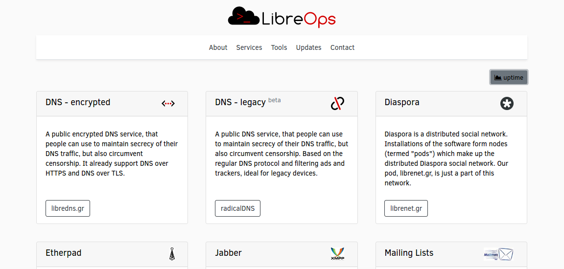Select the Jabber card title
Image resolution: width=564 pixels, height=269 pixels.
(229, 253)
